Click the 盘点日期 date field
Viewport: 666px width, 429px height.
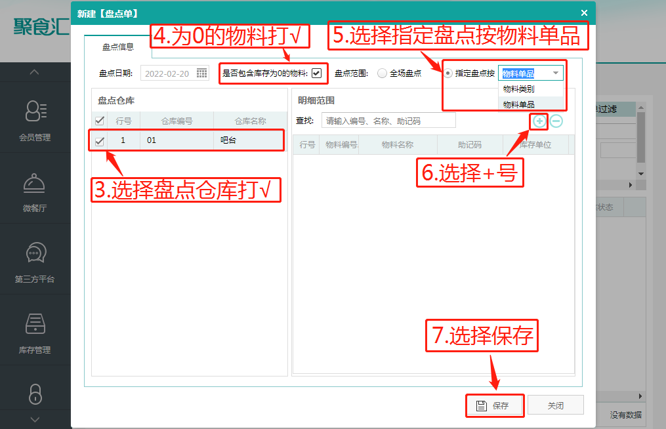coord(175,73)
